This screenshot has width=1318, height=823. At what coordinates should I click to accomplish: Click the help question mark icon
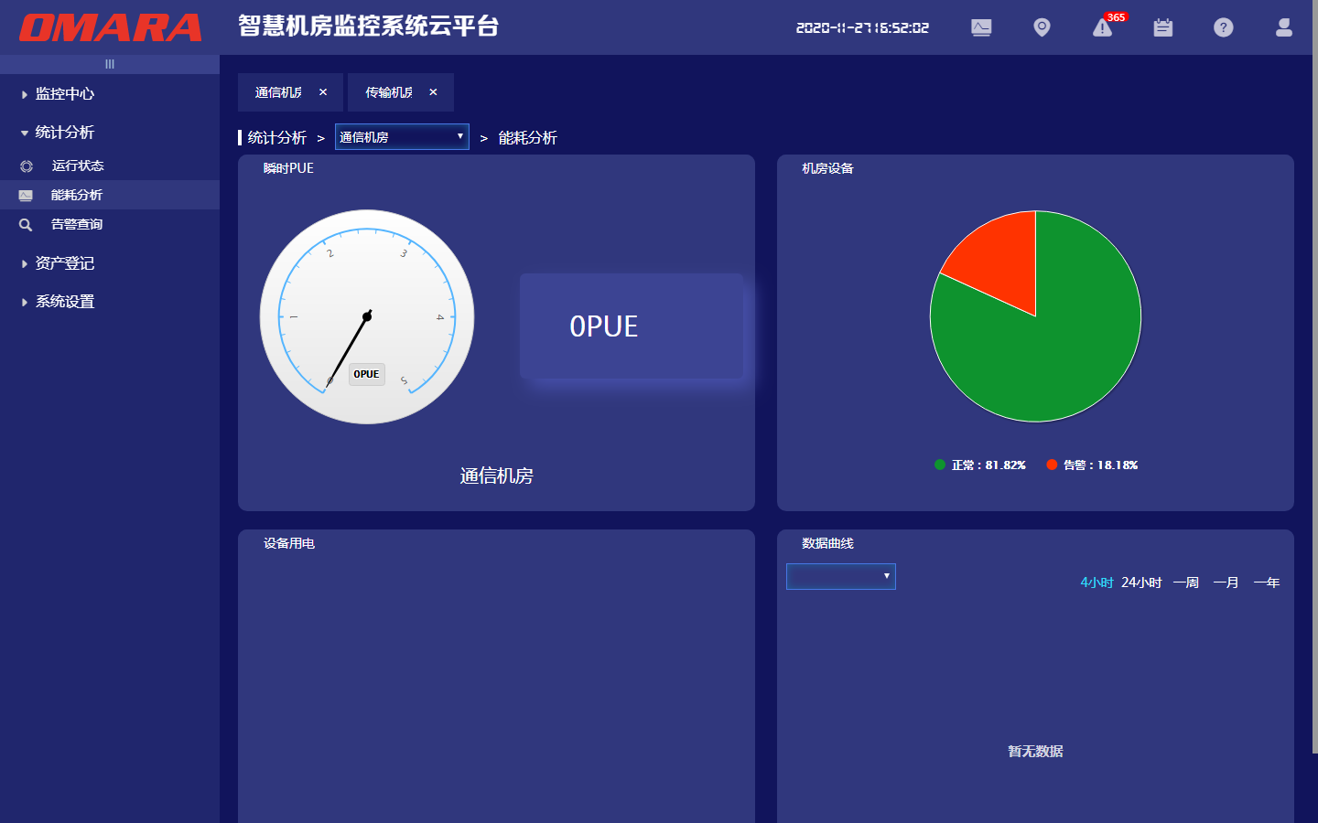coord(1223,27)
